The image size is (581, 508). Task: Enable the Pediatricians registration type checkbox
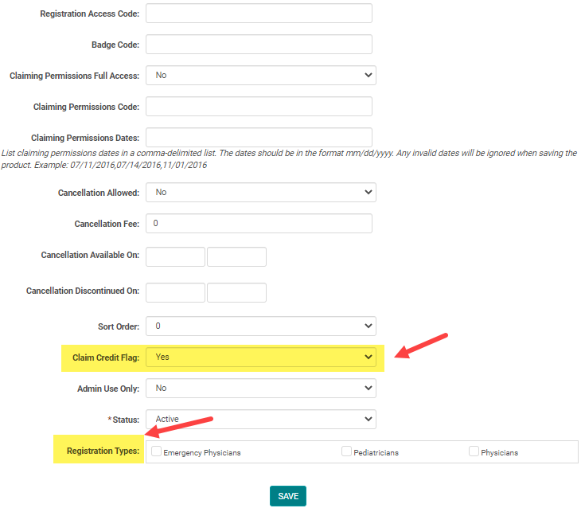click(x=347, y=451)
